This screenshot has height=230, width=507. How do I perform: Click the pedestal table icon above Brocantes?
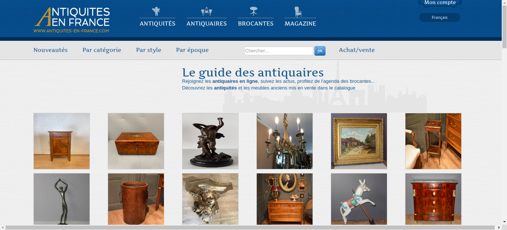point(253,11)
